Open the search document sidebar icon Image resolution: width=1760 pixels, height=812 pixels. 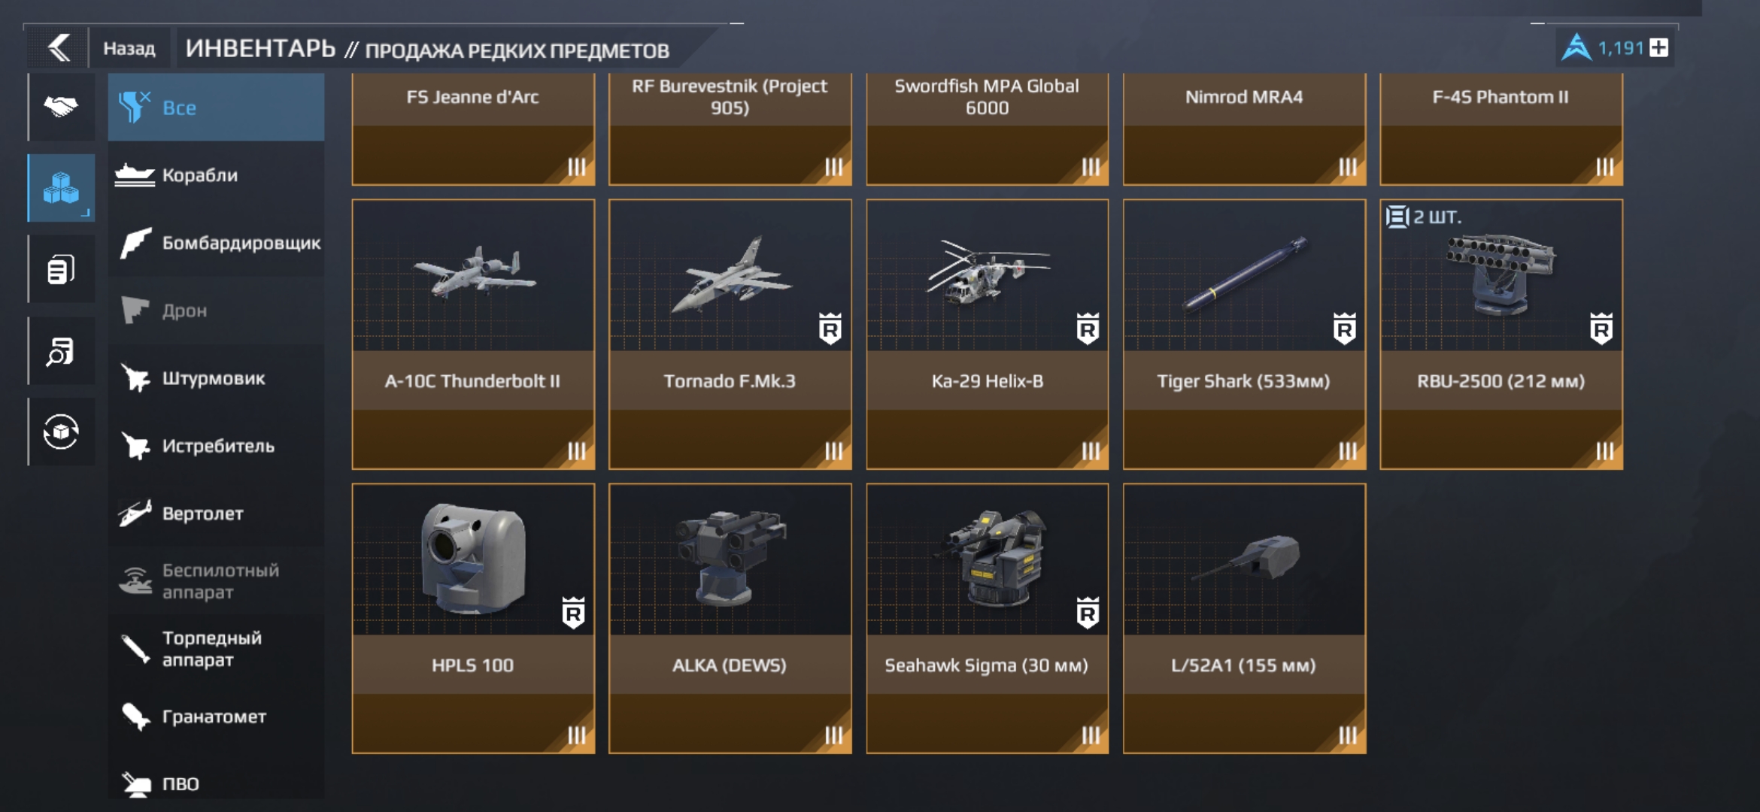coord(61,350)
